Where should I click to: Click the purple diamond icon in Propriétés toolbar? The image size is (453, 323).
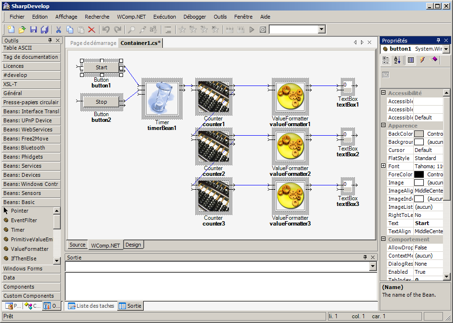point(433,60)
